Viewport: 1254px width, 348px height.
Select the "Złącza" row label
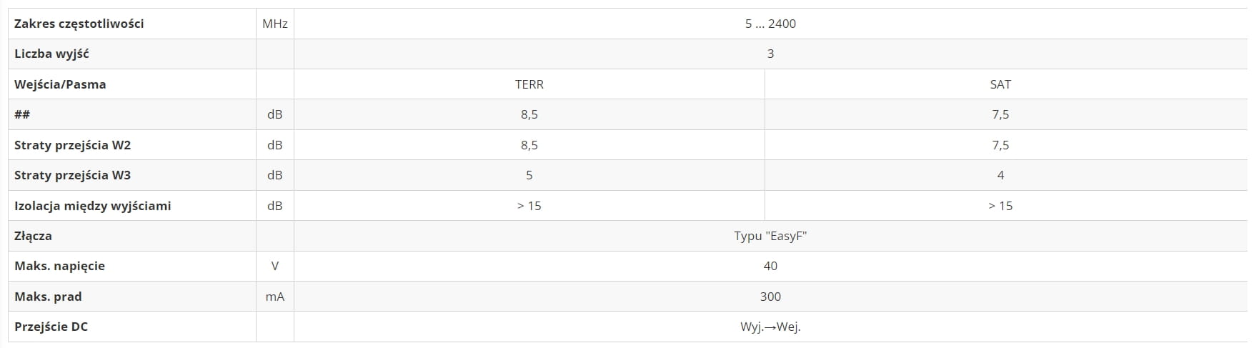click(x=33, y=236)
